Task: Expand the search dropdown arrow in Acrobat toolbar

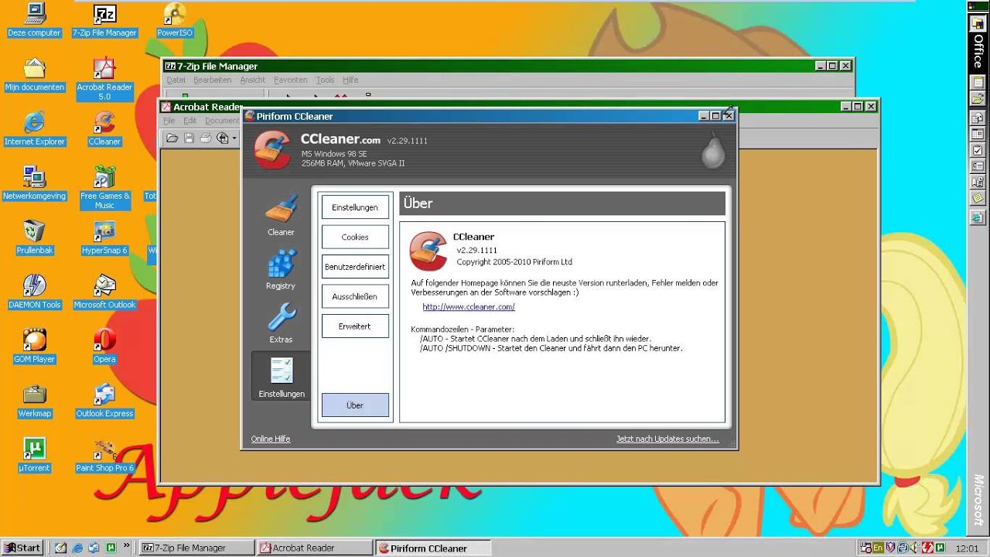Action: coord(234,138)
